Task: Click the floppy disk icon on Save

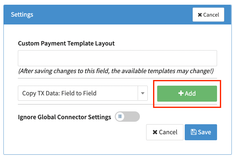Action: click(194, 132)
